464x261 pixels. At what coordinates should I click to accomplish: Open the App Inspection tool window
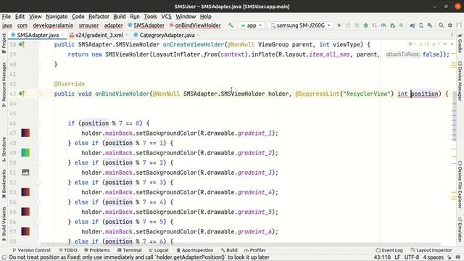[x=195, y=250]
